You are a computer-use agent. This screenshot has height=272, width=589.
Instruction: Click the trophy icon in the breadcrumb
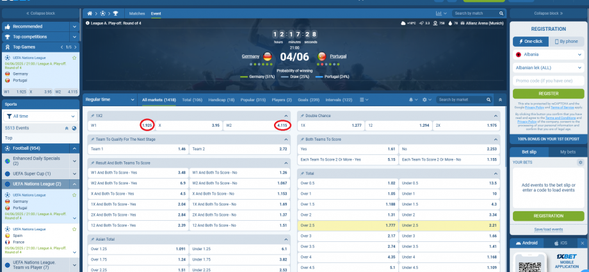pos(115,13)
